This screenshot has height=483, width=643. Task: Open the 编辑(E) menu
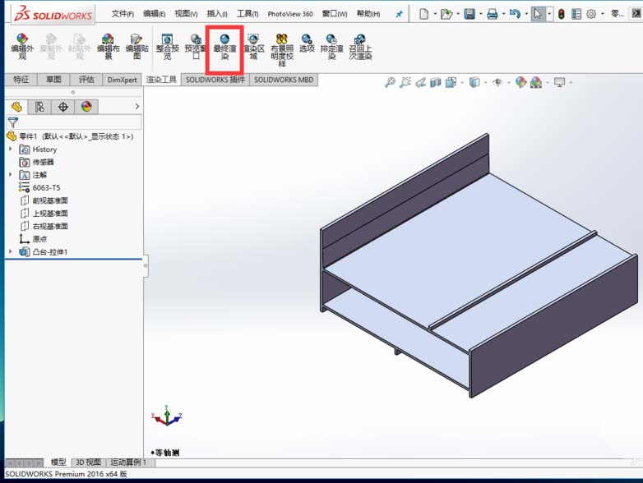155,14
